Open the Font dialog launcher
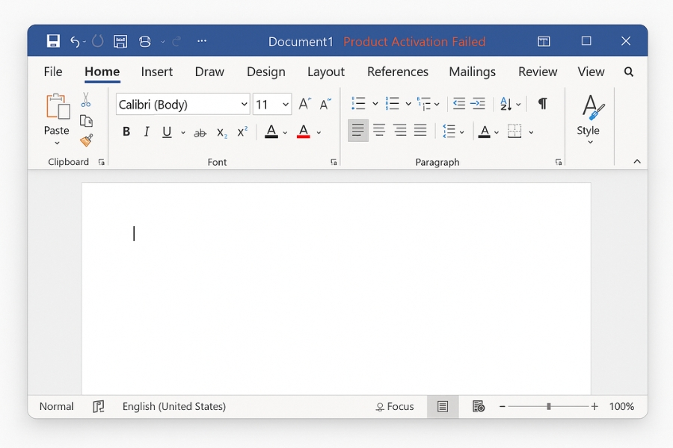Image resolution: width=673 pixels, height=448 pixels. click(x=334, y=162)
